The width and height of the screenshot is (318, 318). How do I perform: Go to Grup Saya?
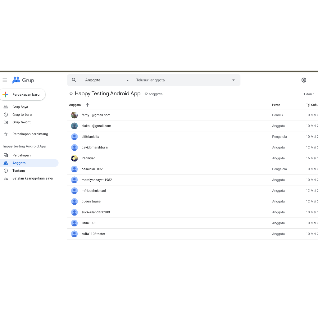tap(20, 107)
